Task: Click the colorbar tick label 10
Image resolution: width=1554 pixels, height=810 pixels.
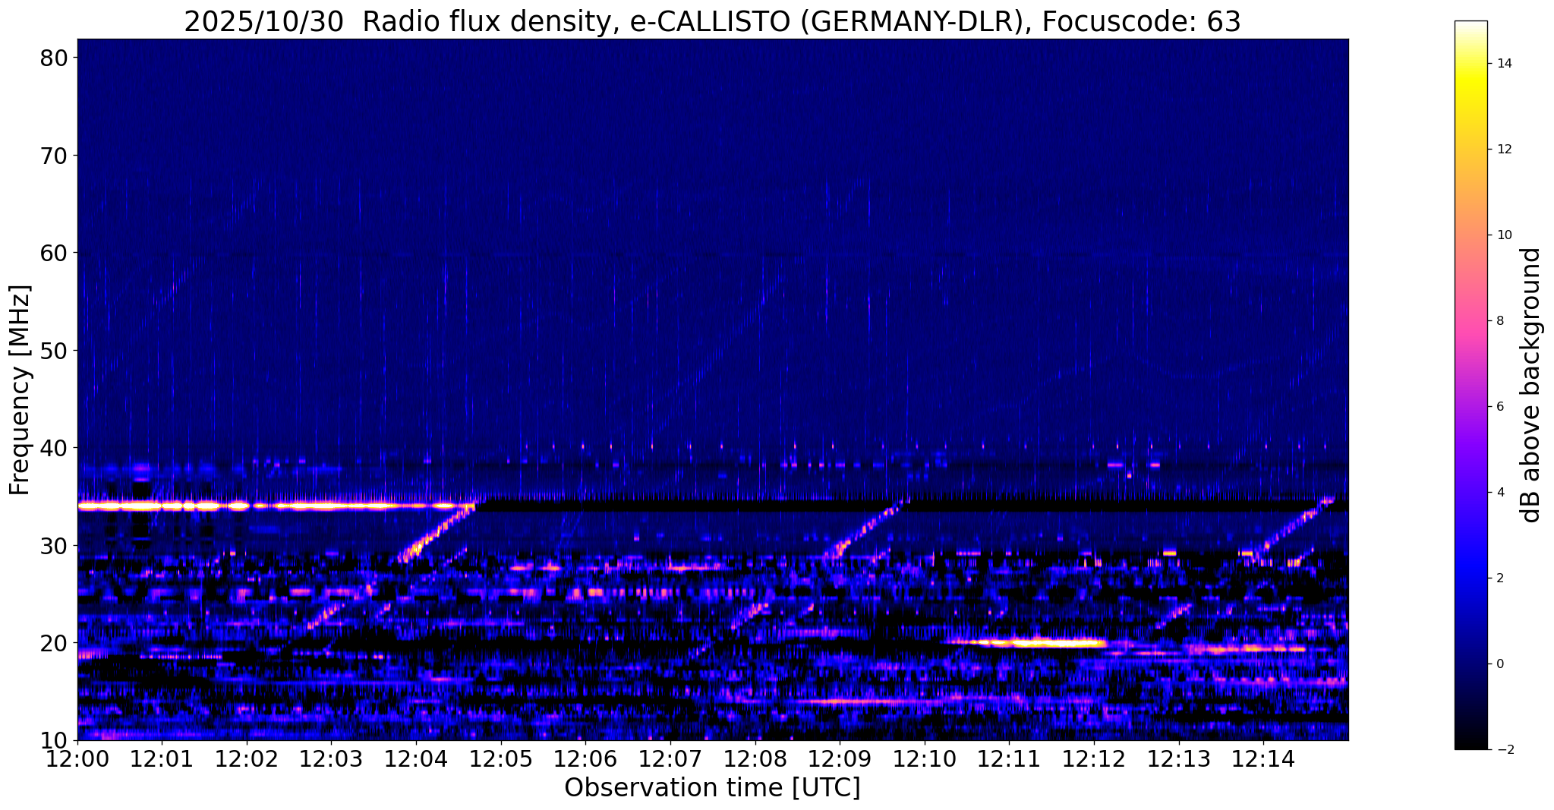Action: [1504, 235]
